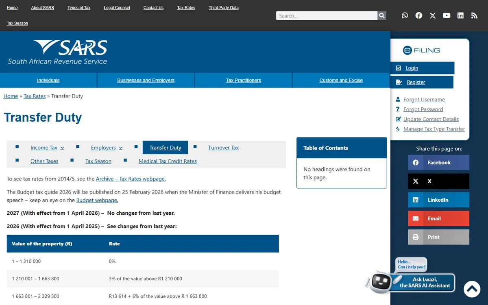
Task: Click the Update Contact Details link
Action: pos(431,119)
